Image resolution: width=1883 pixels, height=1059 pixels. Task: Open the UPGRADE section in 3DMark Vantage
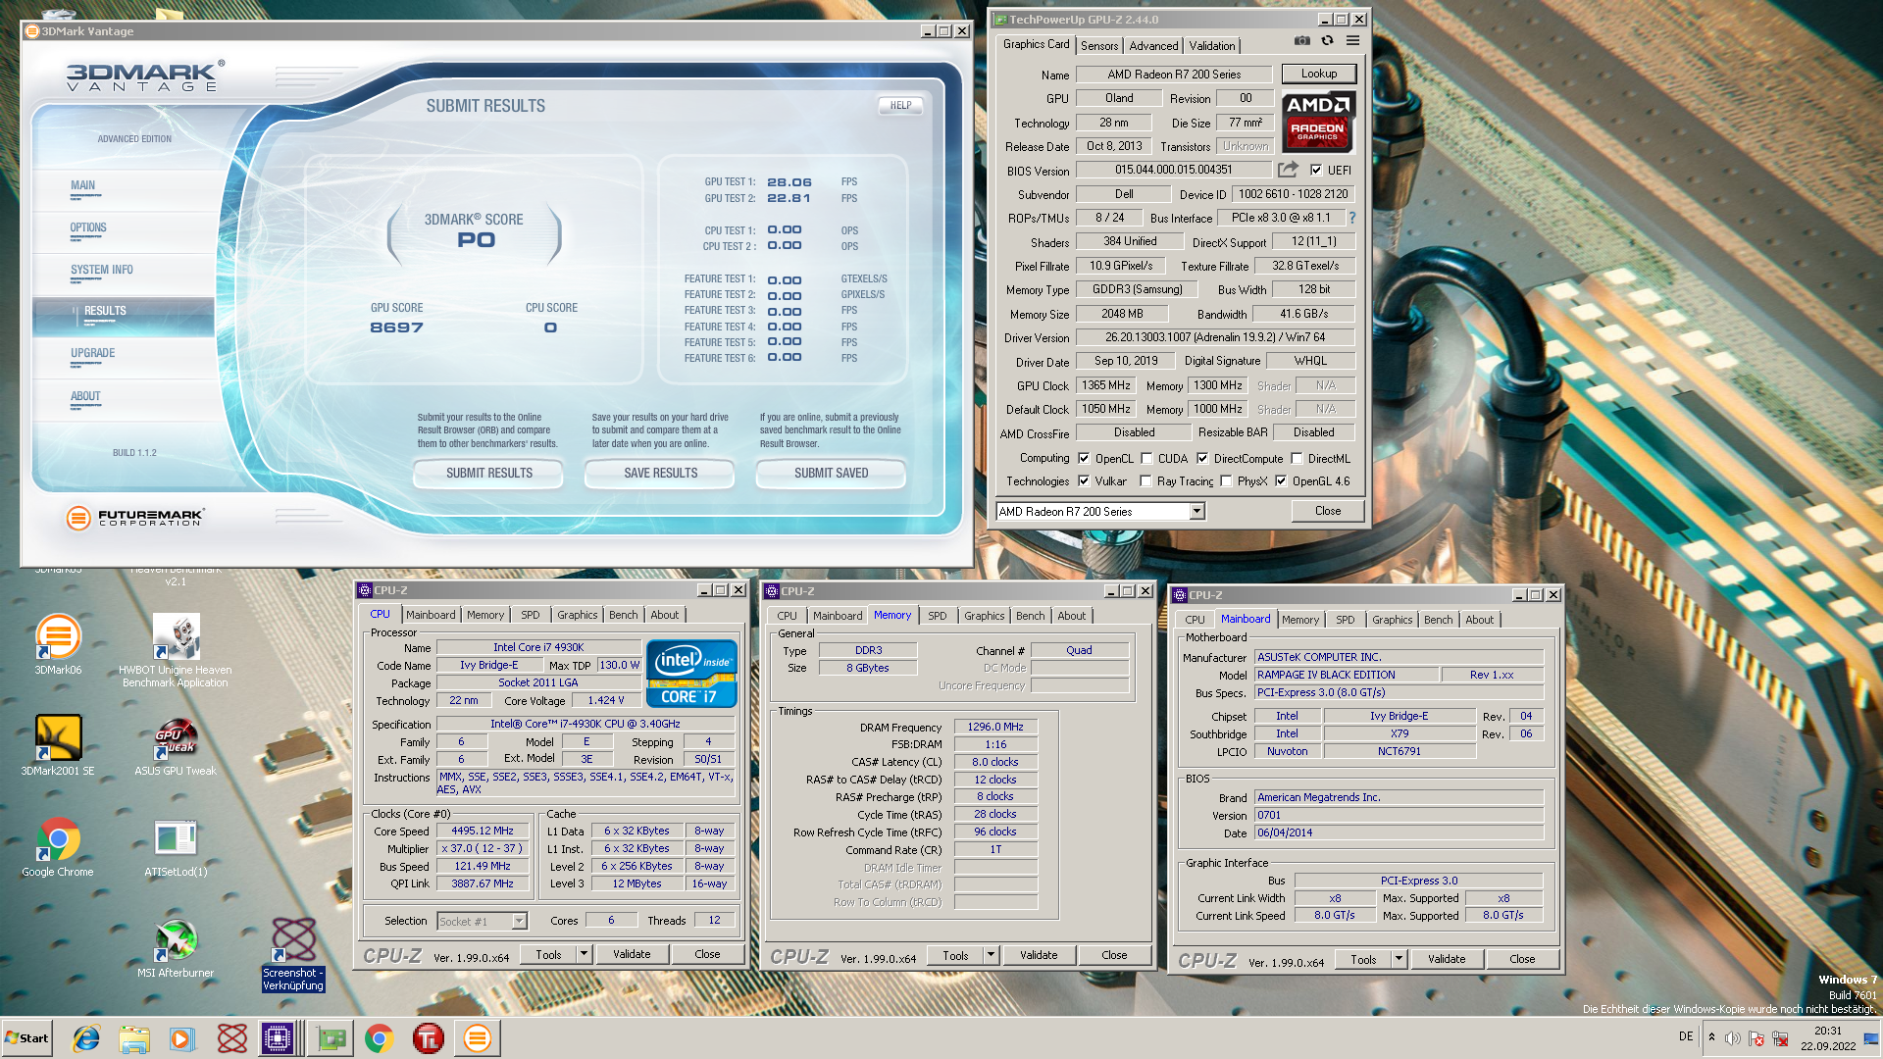click(92, 353)
